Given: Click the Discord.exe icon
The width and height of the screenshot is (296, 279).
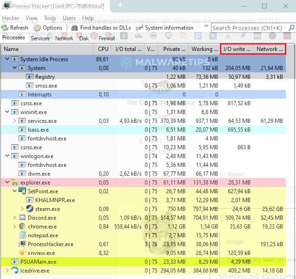Looking at the screenshot, I should pos(22,217).
